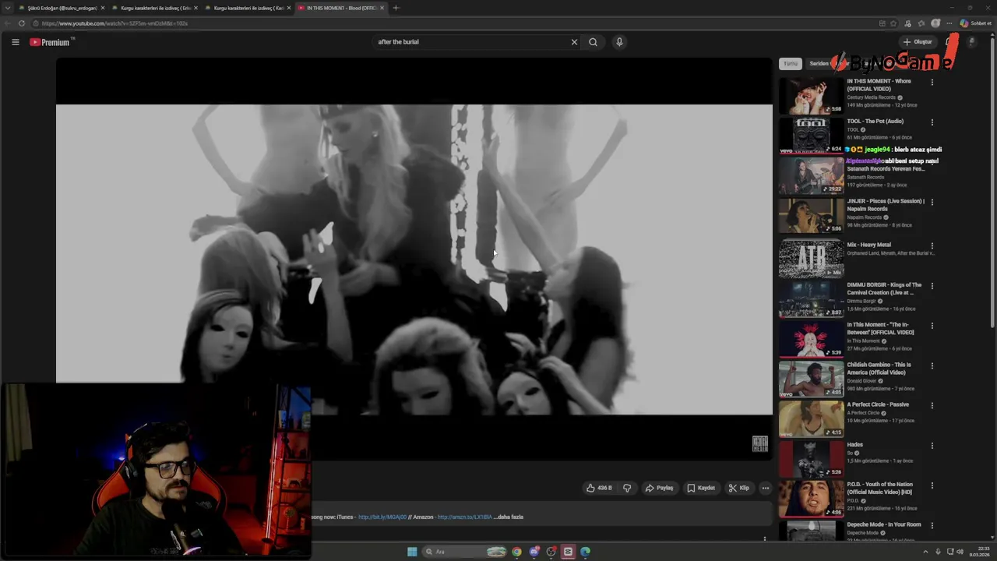Screen dimensions: 997x561
Task: Open the browser profile avatar
Action: tap(935, 23)
